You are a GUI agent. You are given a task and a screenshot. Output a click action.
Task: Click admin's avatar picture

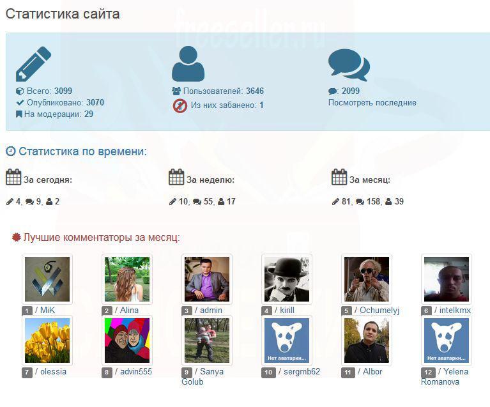pyautogui.click(x=207, y=279)
